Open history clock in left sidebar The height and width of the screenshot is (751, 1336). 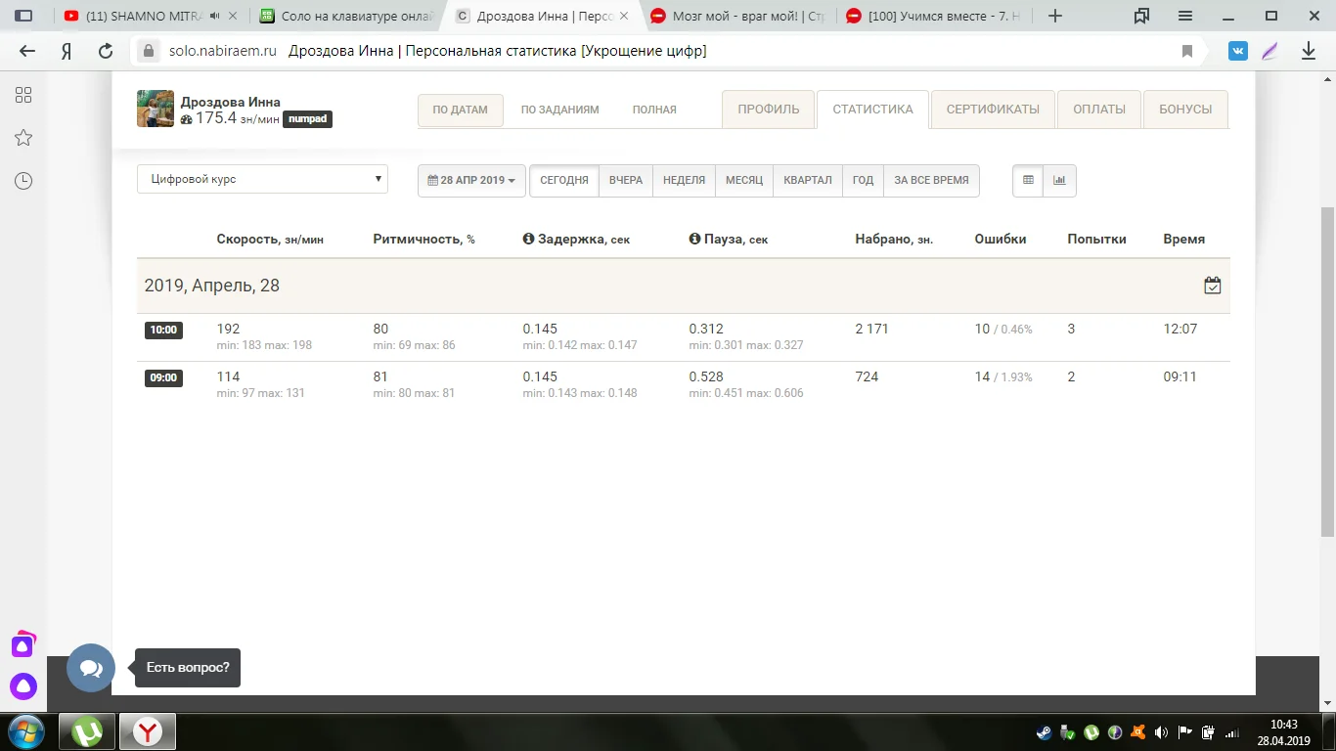tap(23, 181)
